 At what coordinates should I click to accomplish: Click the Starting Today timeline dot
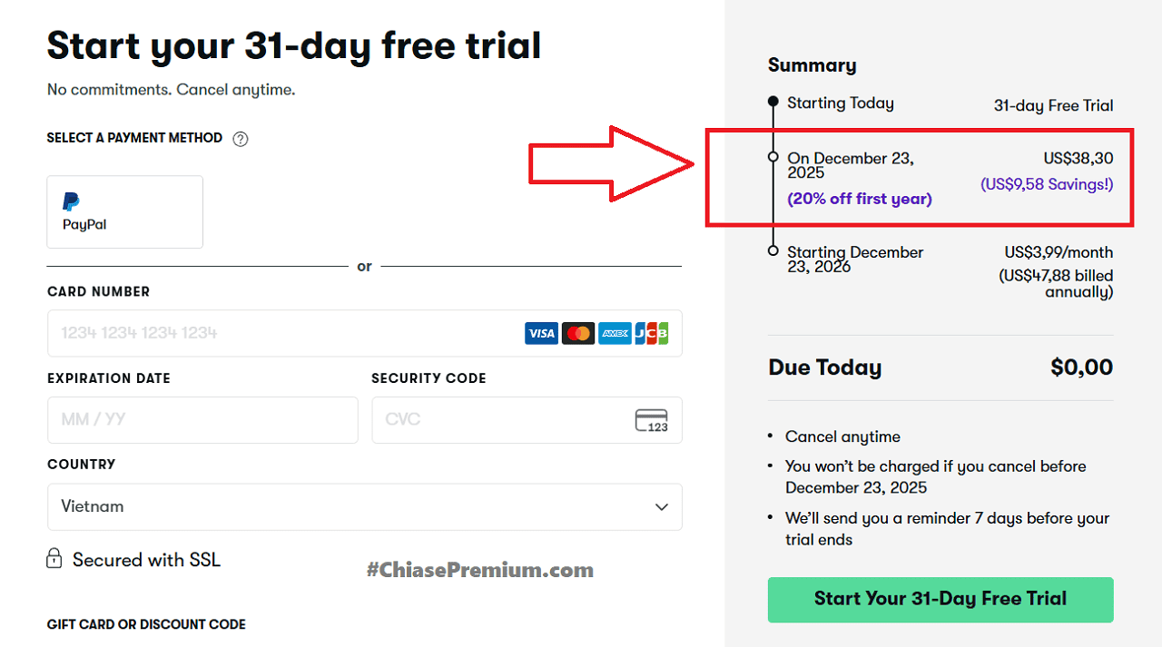(773, 101)
